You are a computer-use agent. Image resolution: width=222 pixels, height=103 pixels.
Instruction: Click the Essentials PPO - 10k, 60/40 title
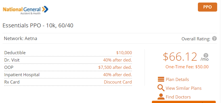[38, 26]
